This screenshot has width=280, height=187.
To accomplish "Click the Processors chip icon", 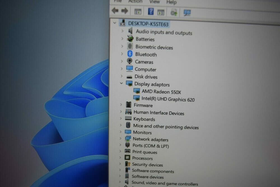I will [127, 158].
